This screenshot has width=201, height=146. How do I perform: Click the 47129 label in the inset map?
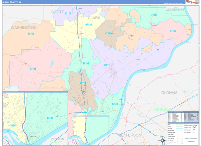[x=12, y=126]
